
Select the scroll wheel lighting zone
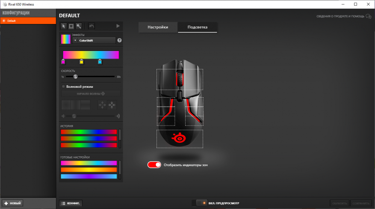[180, 80]
